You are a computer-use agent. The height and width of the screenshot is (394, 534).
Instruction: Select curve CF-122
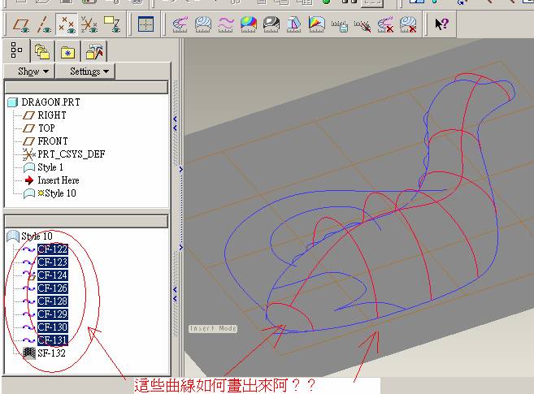coord(53,249)
